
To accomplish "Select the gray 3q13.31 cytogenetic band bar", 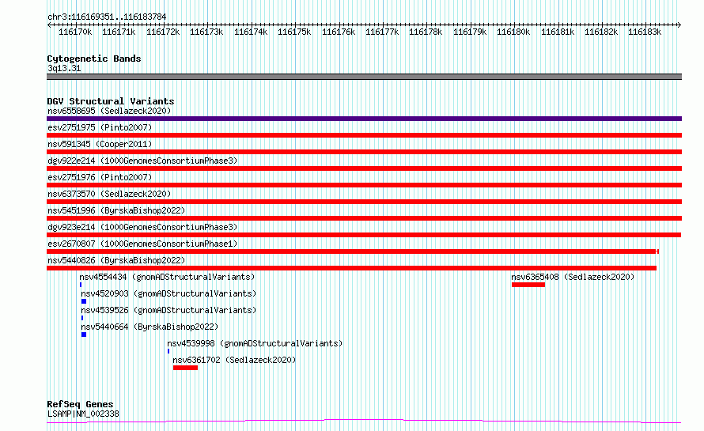I will [364, 77].
